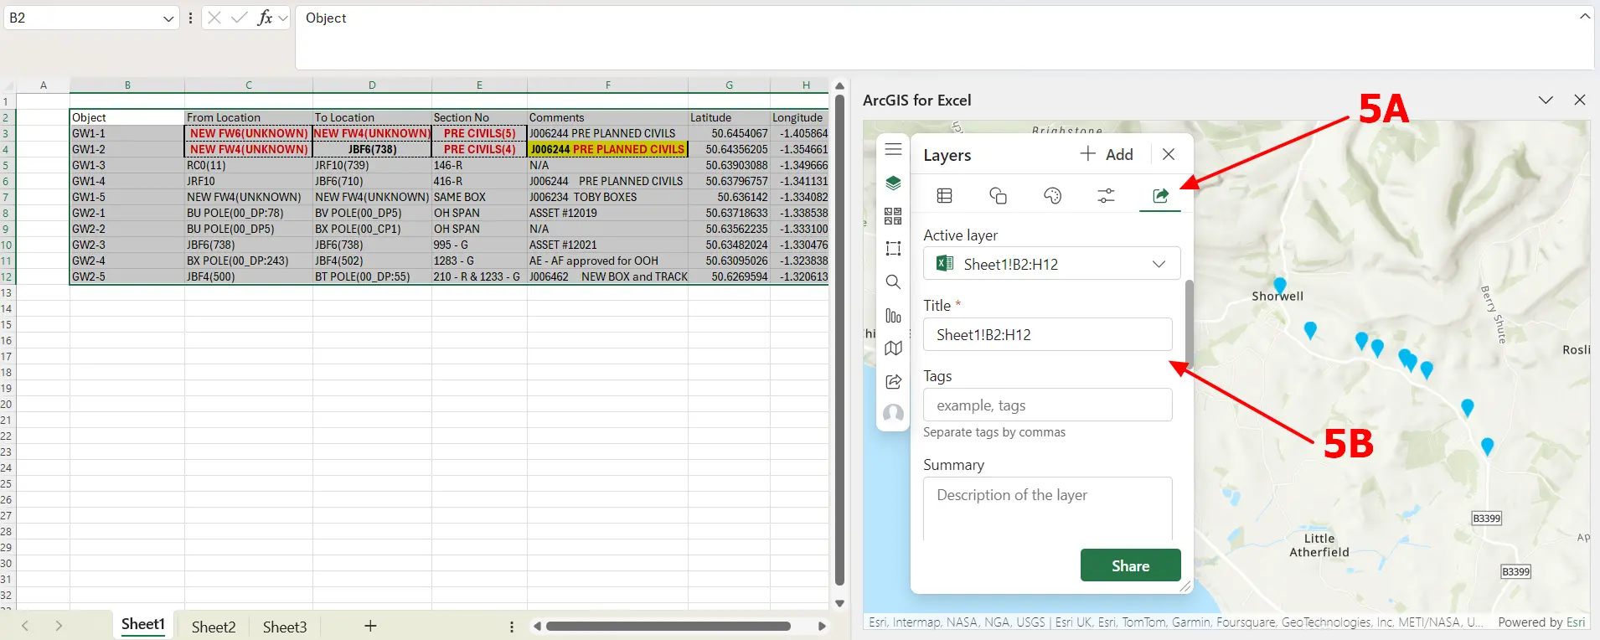
Task: Select cell with yellow J006244 PRE PLANNED CIVILS
Action: pyautogui.click(x=607, y=149)
